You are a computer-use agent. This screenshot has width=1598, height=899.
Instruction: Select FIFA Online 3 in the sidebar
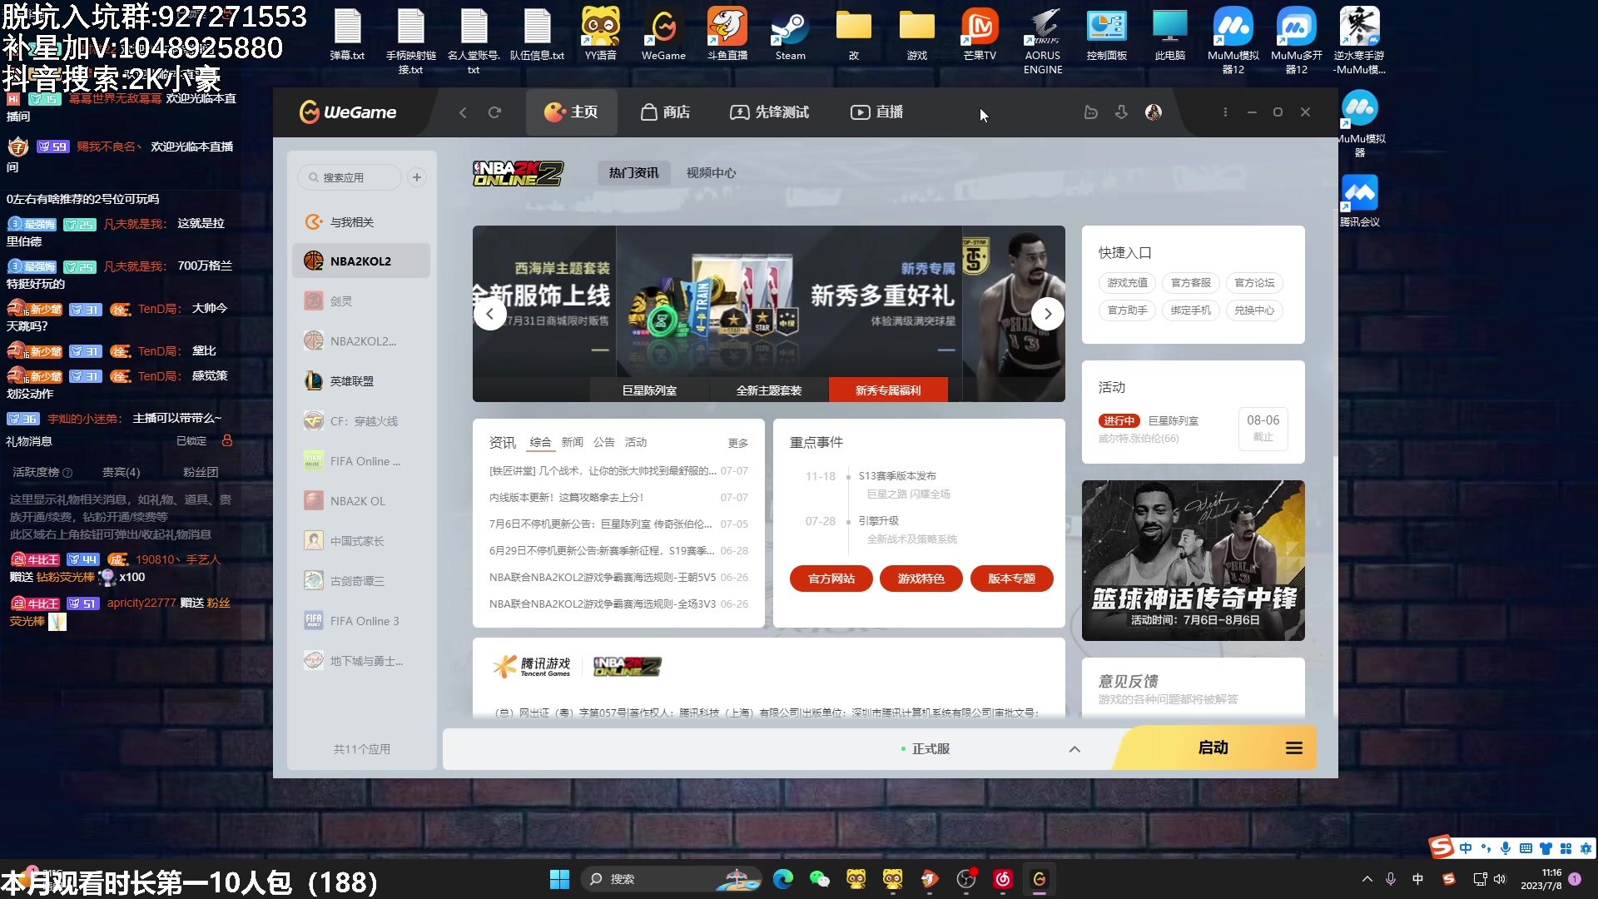pyautogui.click(x=361, y=621)
